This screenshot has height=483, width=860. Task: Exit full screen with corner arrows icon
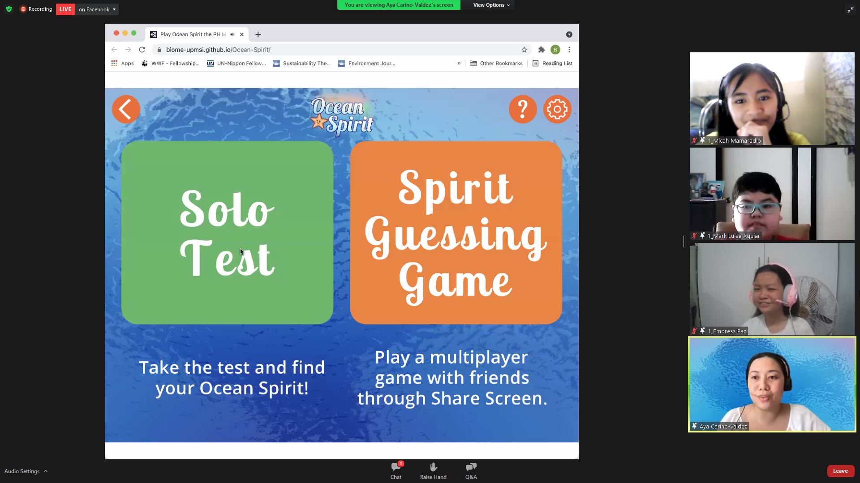tap(850, 9)
